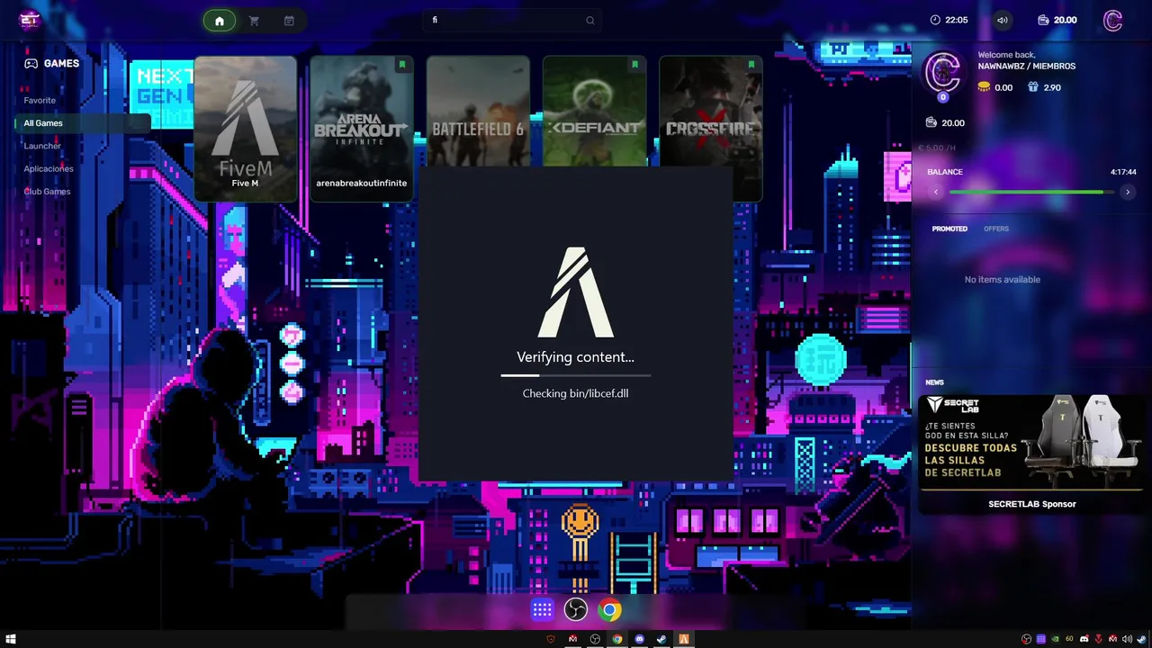Switch to the PROMOTED tab

coord(949,229)
